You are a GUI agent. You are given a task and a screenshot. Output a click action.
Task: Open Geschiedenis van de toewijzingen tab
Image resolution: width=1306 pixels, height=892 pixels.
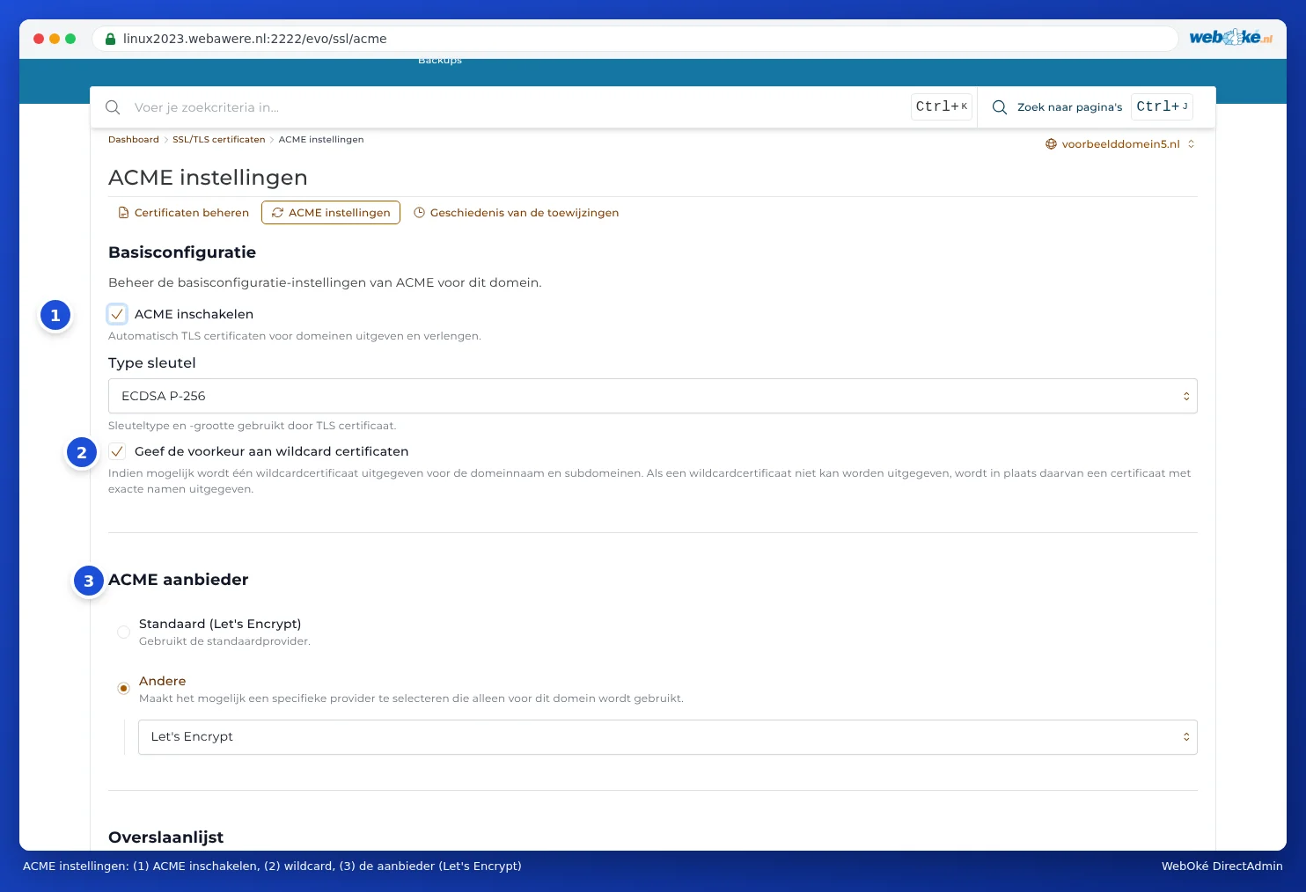point(517,213)
